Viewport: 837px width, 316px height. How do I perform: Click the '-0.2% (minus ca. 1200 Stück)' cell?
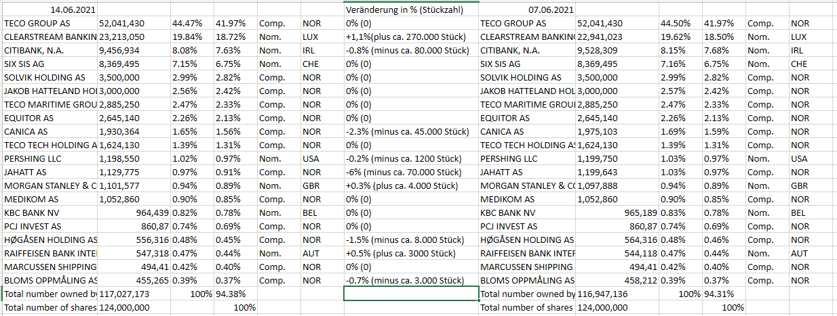tap(412, 158)
